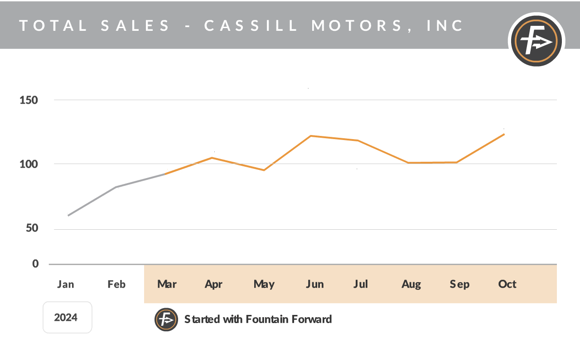Click the June peak on the orange line
The width and height of the screenshot is (580, 348).
tap(311, 136)
